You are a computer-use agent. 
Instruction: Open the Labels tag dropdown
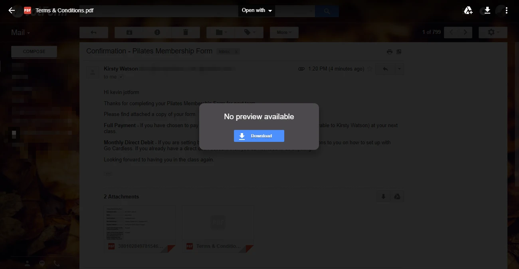[249, 32]
